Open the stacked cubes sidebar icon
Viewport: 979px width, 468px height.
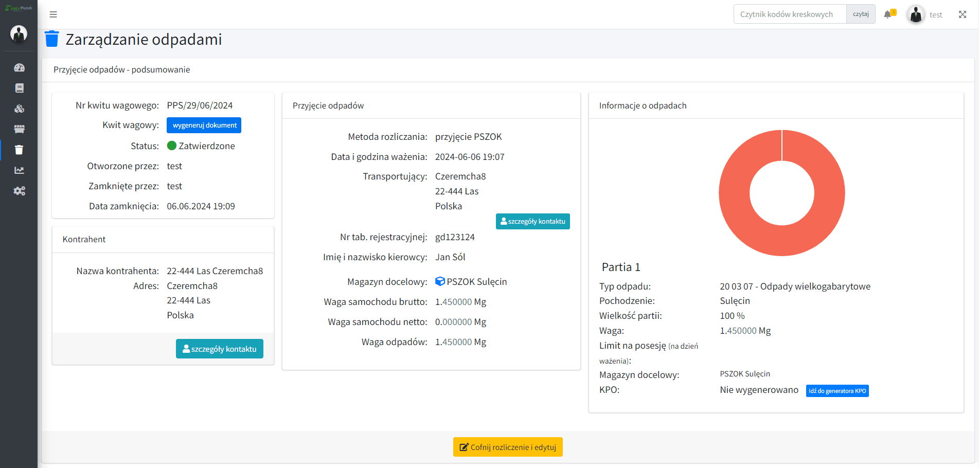(x=19, y=109)
